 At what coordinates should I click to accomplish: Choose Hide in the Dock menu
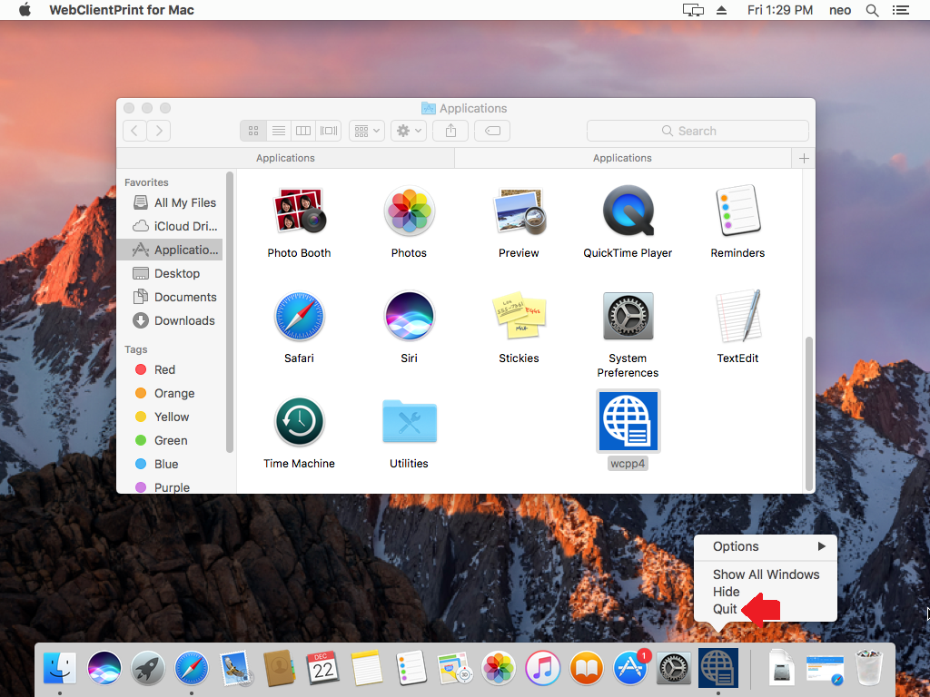766,592
